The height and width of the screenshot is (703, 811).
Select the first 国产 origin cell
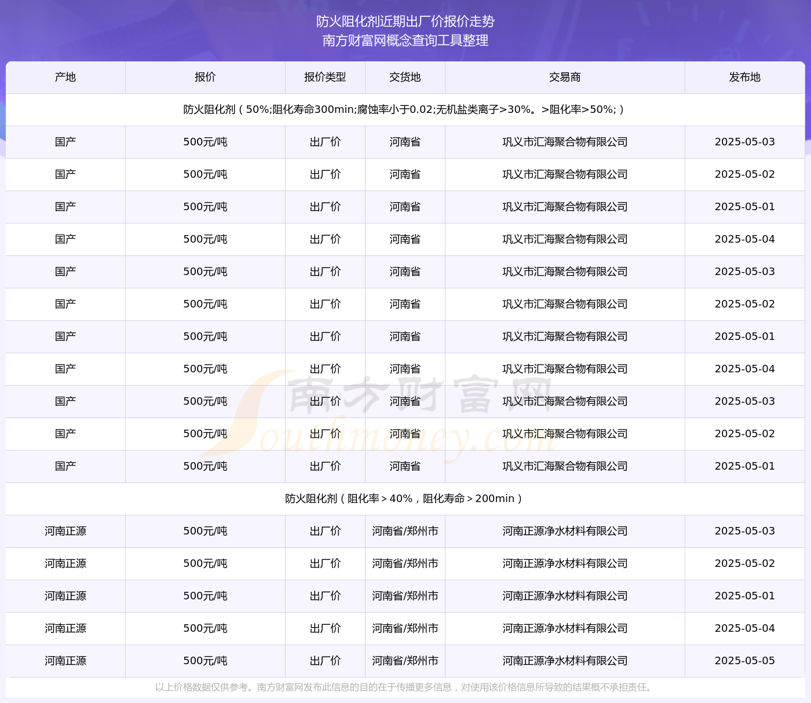[65, 142]
